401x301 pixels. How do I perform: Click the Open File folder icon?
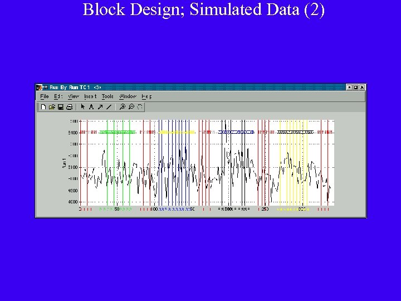point(52,107)
